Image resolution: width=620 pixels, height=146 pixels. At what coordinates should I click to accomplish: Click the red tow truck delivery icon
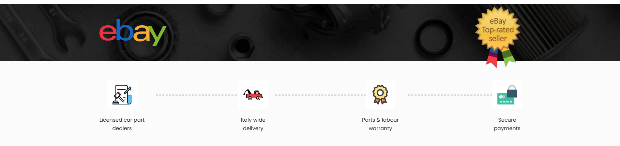pyautogui.click(x=253, y=95)
